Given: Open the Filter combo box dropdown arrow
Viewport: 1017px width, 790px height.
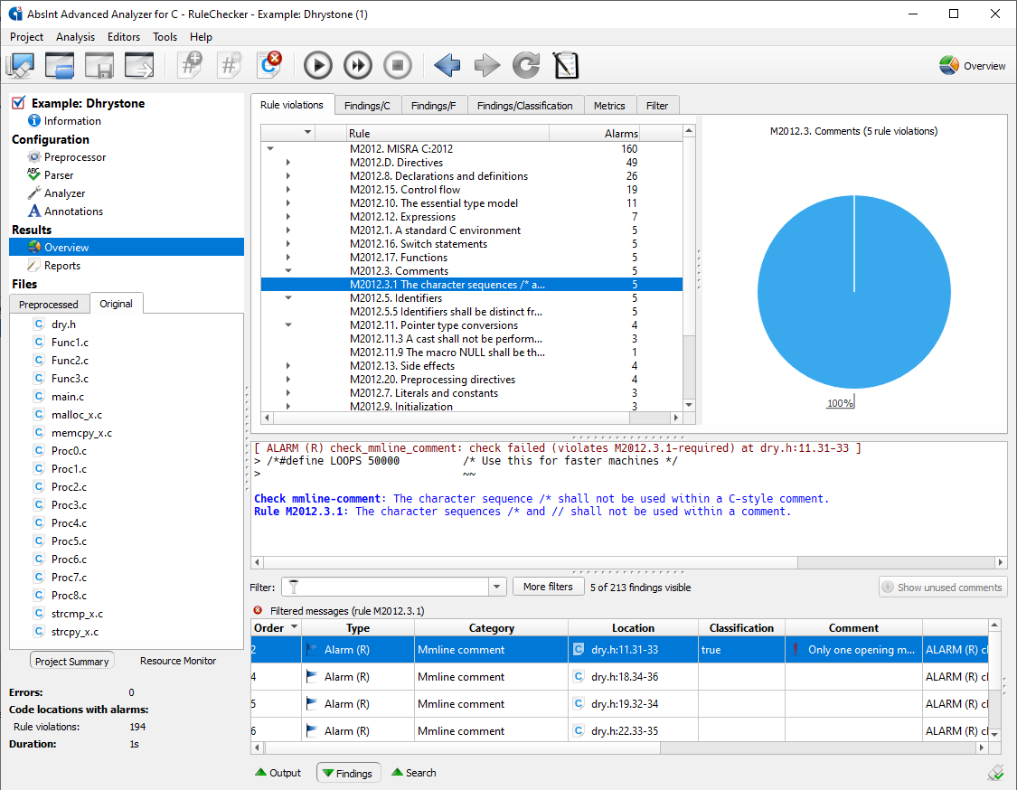Looking at the screenshot, I should [x=497, y=587].
